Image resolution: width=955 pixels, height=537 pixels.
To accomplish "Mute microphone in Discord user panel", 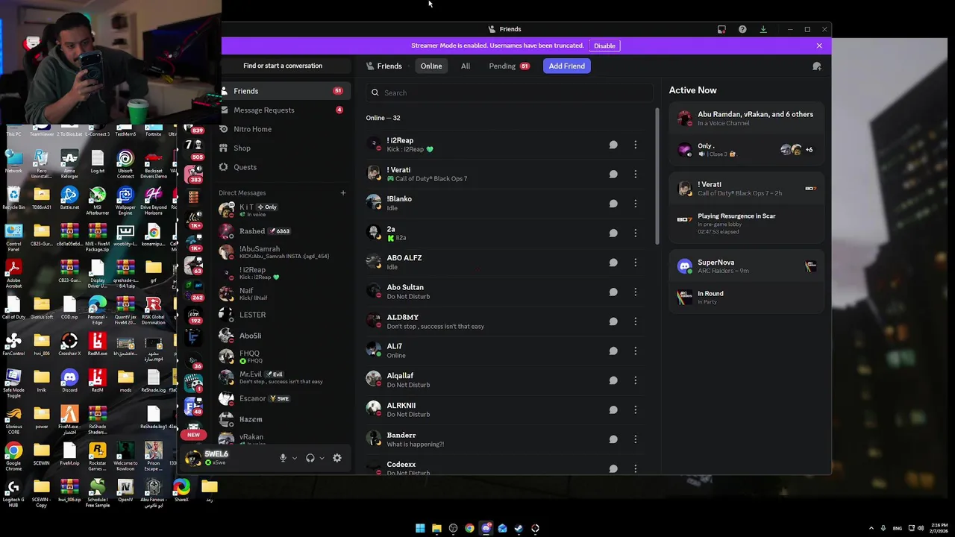I will pos(283,458).
